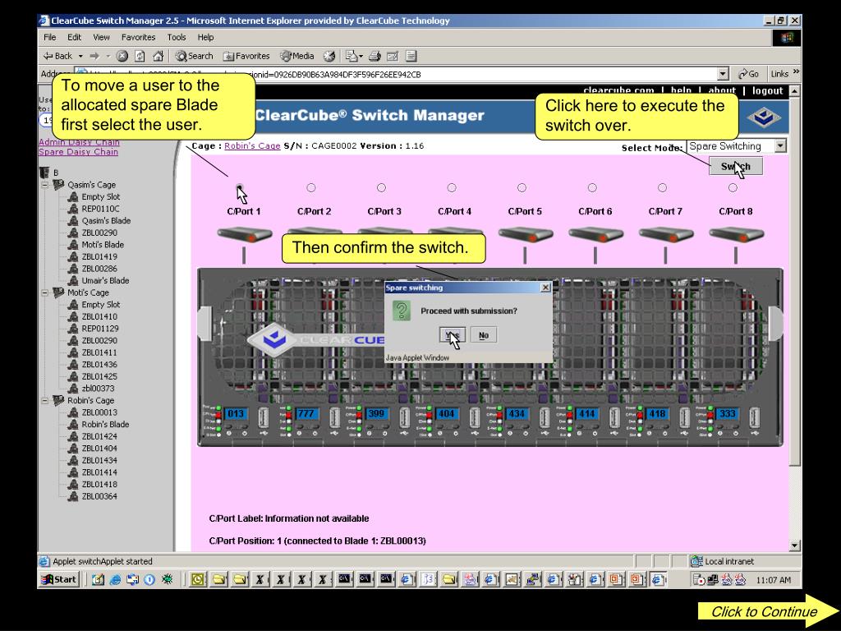Image resolution: width=841 pixels, height=631 pixels.
Task: Select REP01129 in the tree
Action: (x=99, y=329)
